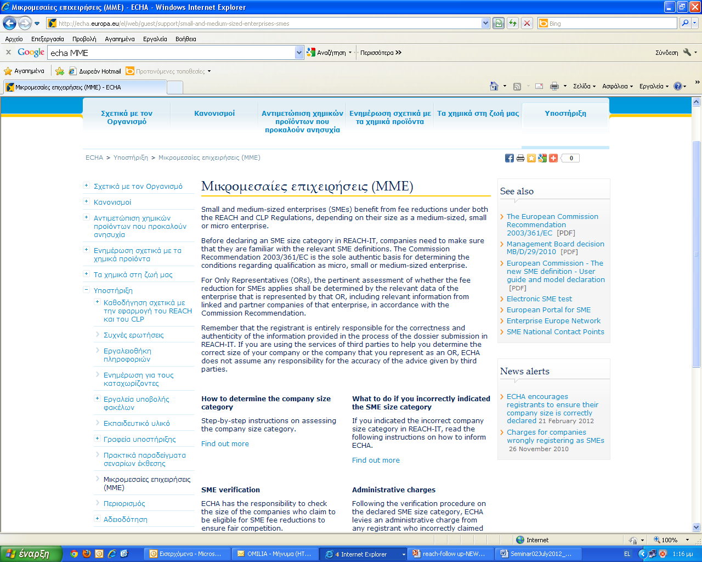Image resolution: width=702 pixels, height=562 pixels.
Task: Open a new blank browser tab
Action: tap(174, 87)
